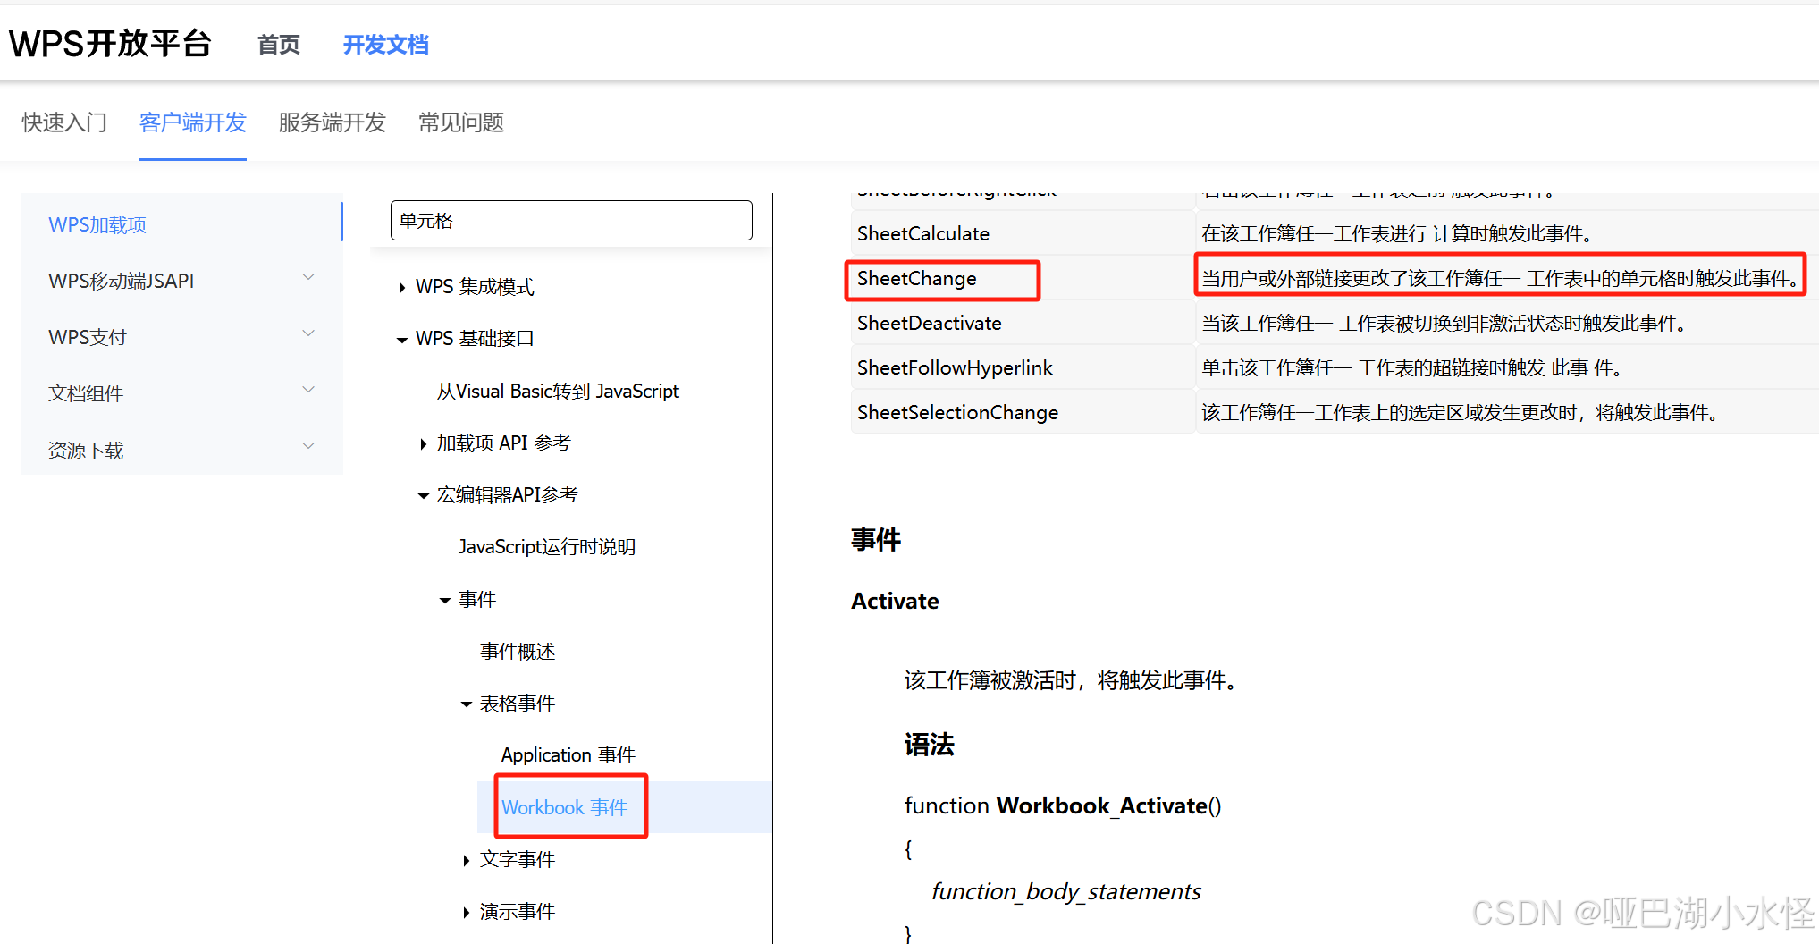Viewport: 1819px width, 944px height.
Task: Click the SheetChange description about 单元格
Action: point(1500,278)
